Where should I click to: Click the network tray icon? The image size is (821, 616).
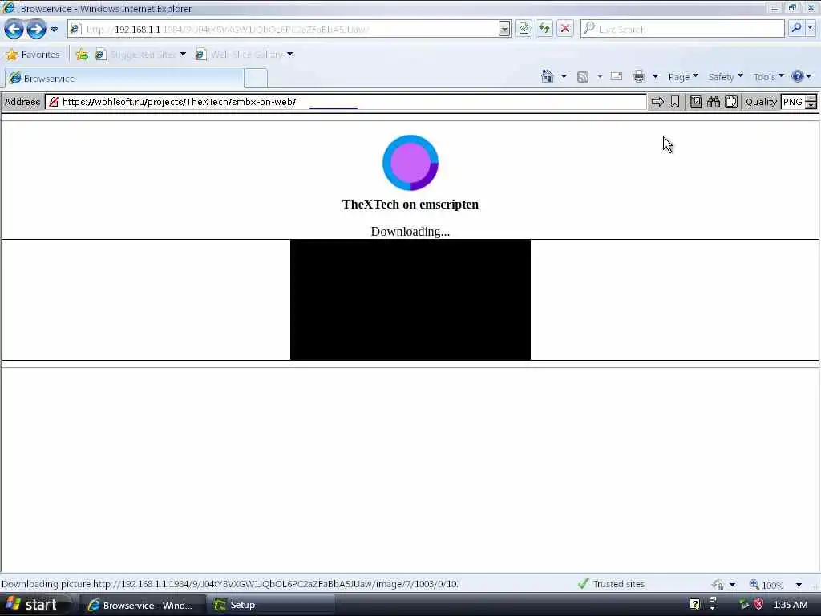coord(743,605)
